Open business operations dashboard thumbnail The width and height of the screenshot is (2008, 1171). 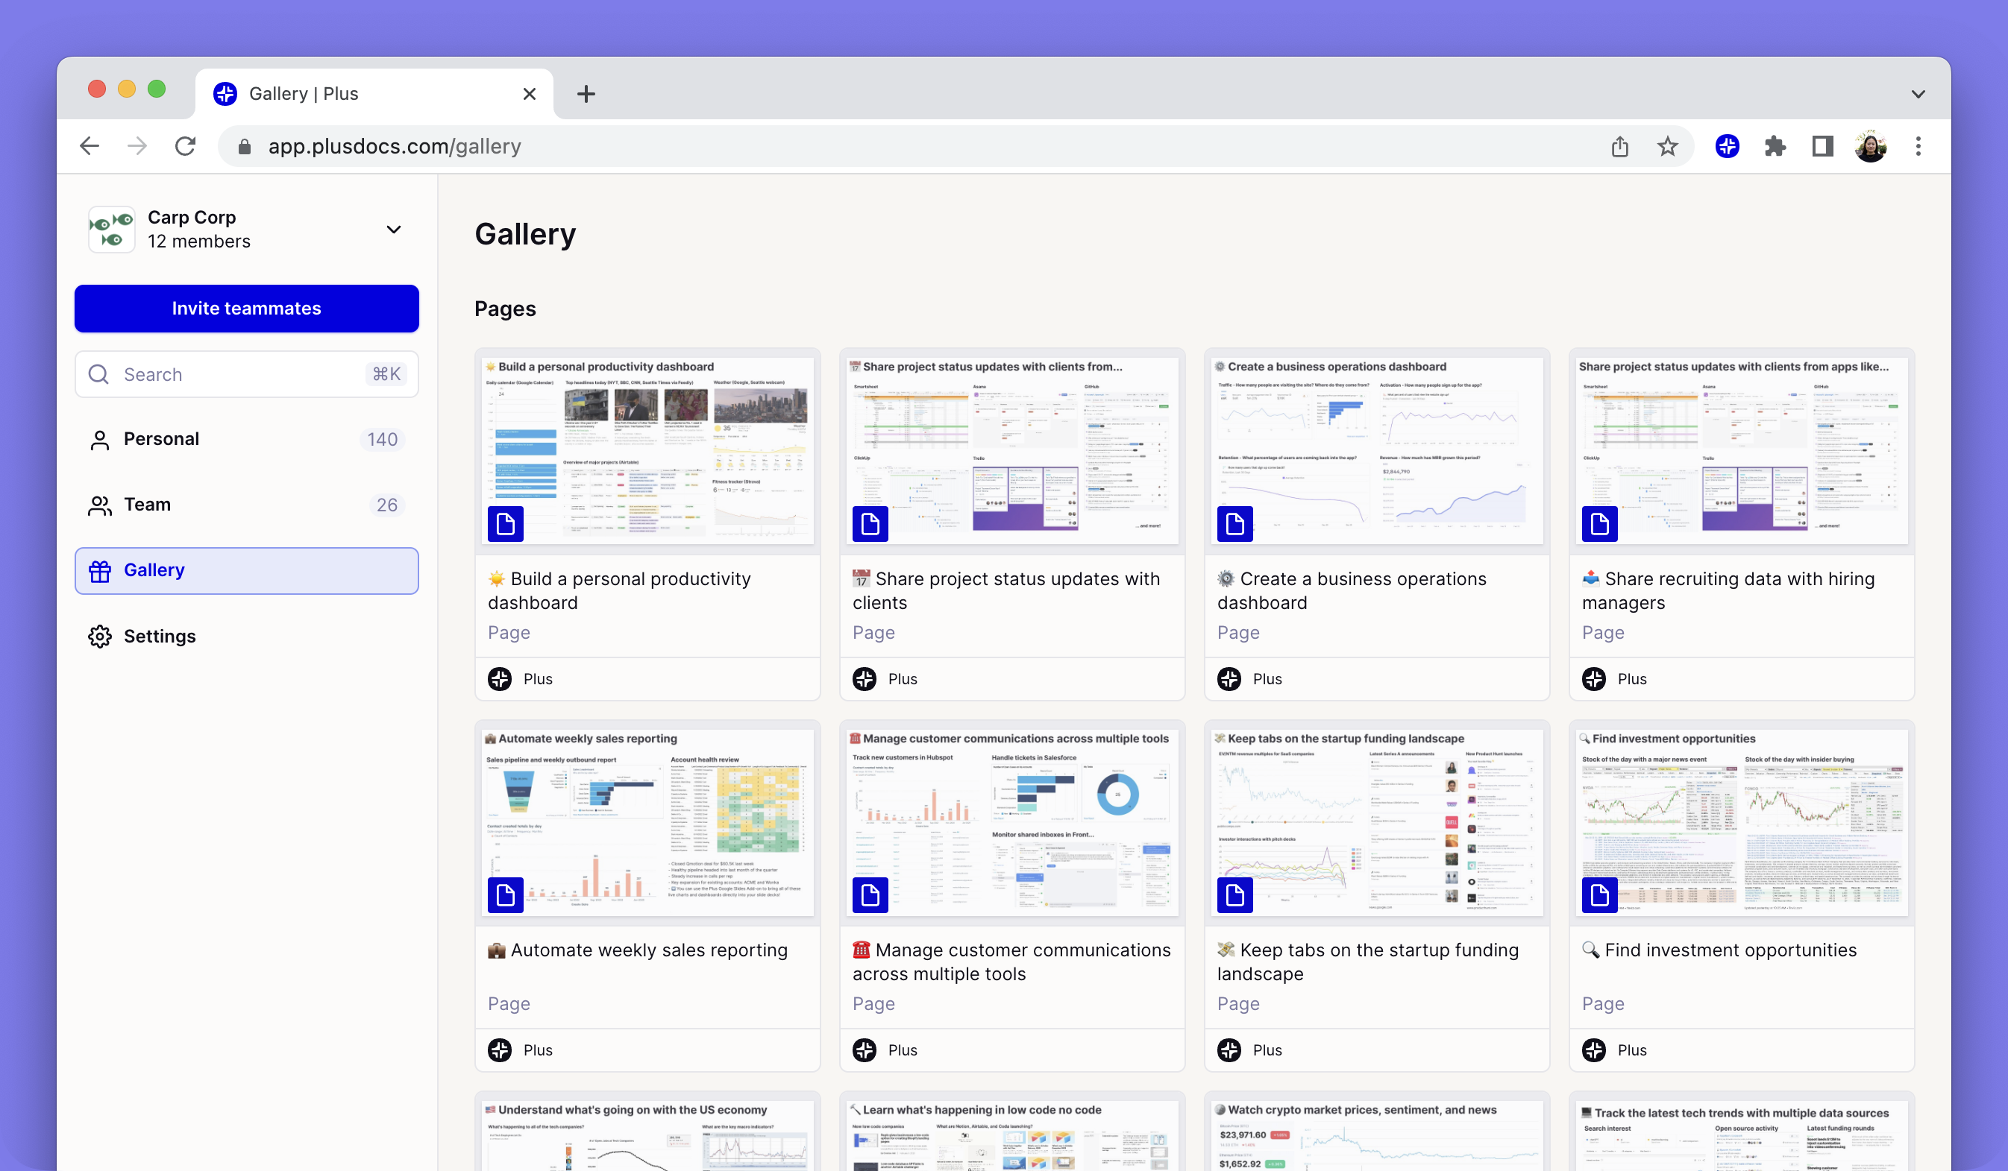[x=1377, y=450]
